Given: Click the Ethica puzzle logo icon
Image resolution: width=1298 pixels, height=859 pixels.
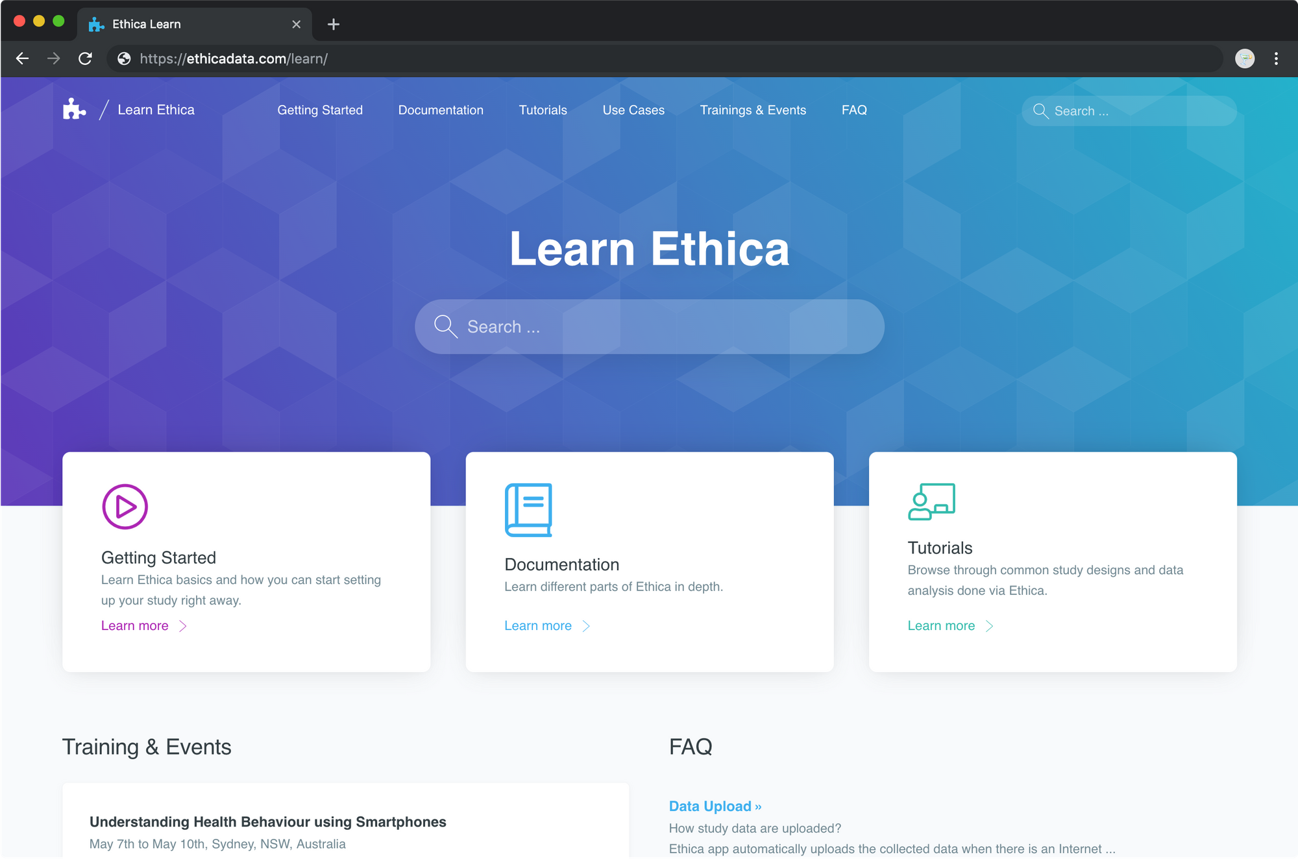Looking at the screenshot, I should tap(74, 110).
